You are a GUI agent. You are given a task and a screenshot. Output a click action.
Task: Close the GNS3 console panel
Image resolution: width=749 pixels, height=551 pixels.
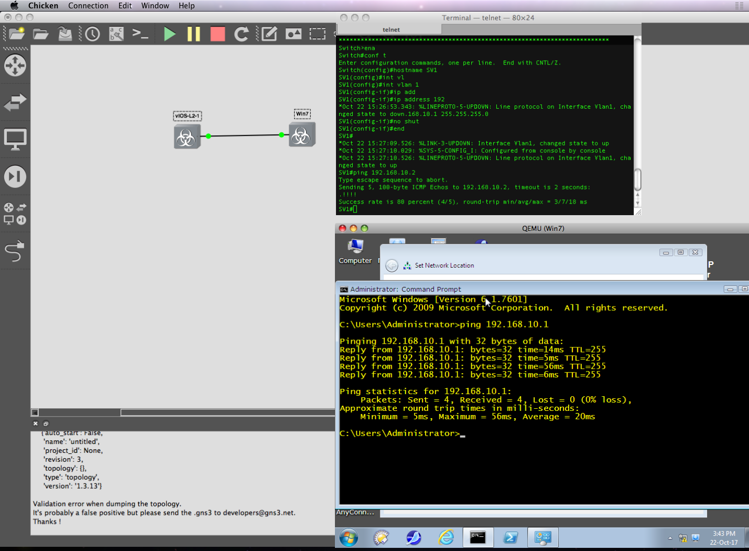point(36,423)
